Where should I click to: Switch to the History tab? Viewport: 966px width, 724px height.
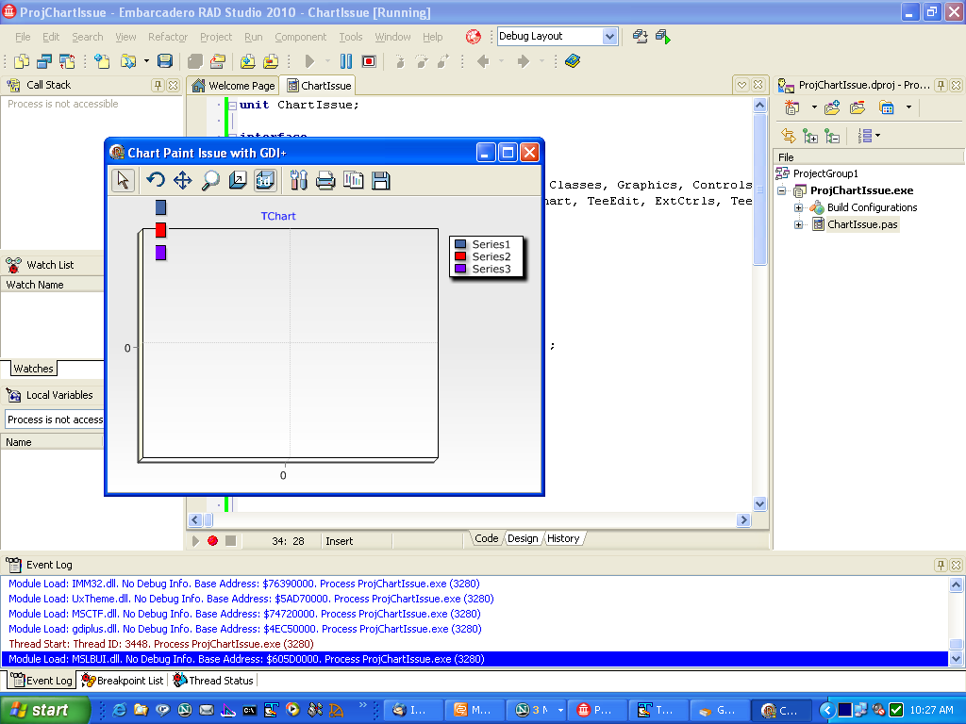[563, 538]
